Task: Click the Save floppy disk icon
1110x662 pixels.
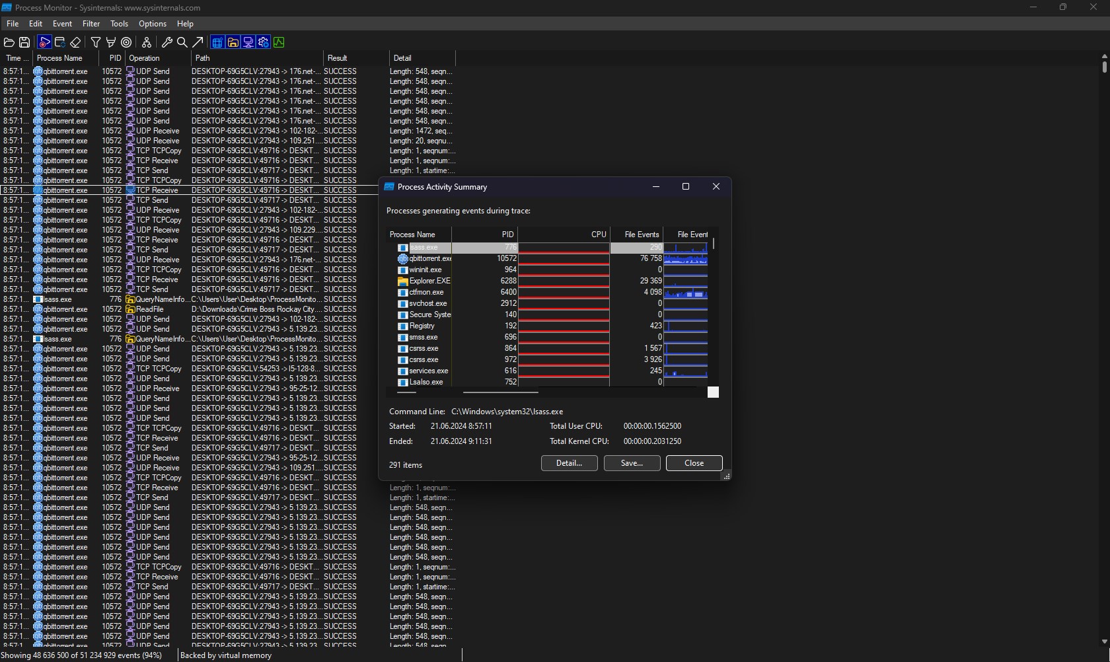Action: tap(24, 42)
